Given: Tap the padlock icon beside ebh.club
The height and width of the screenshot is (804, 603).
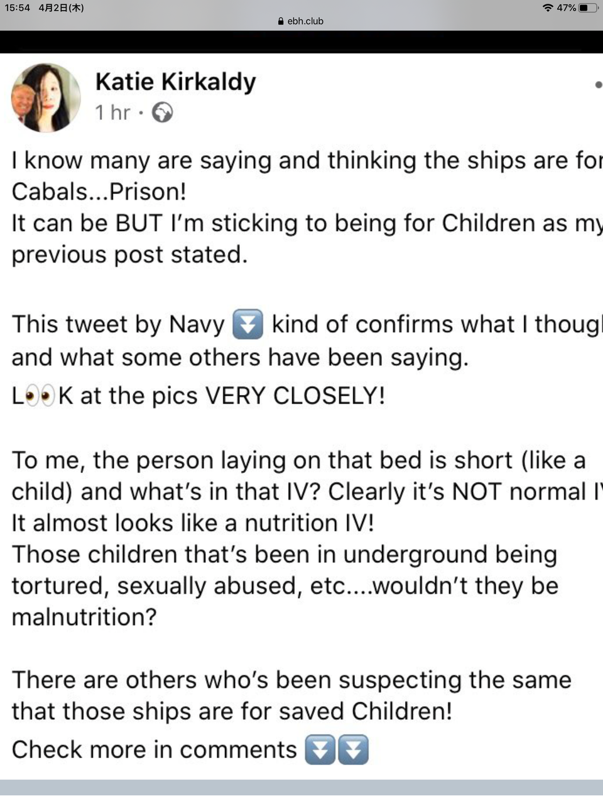Looking at the screenshot, I should coord(281,21).
